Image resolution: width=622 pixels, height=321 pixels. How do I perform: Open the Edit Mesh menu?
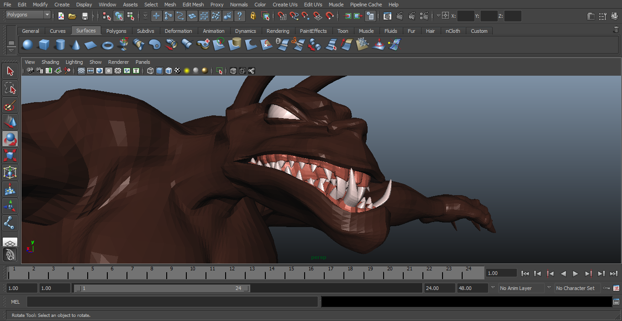[193, 5]
